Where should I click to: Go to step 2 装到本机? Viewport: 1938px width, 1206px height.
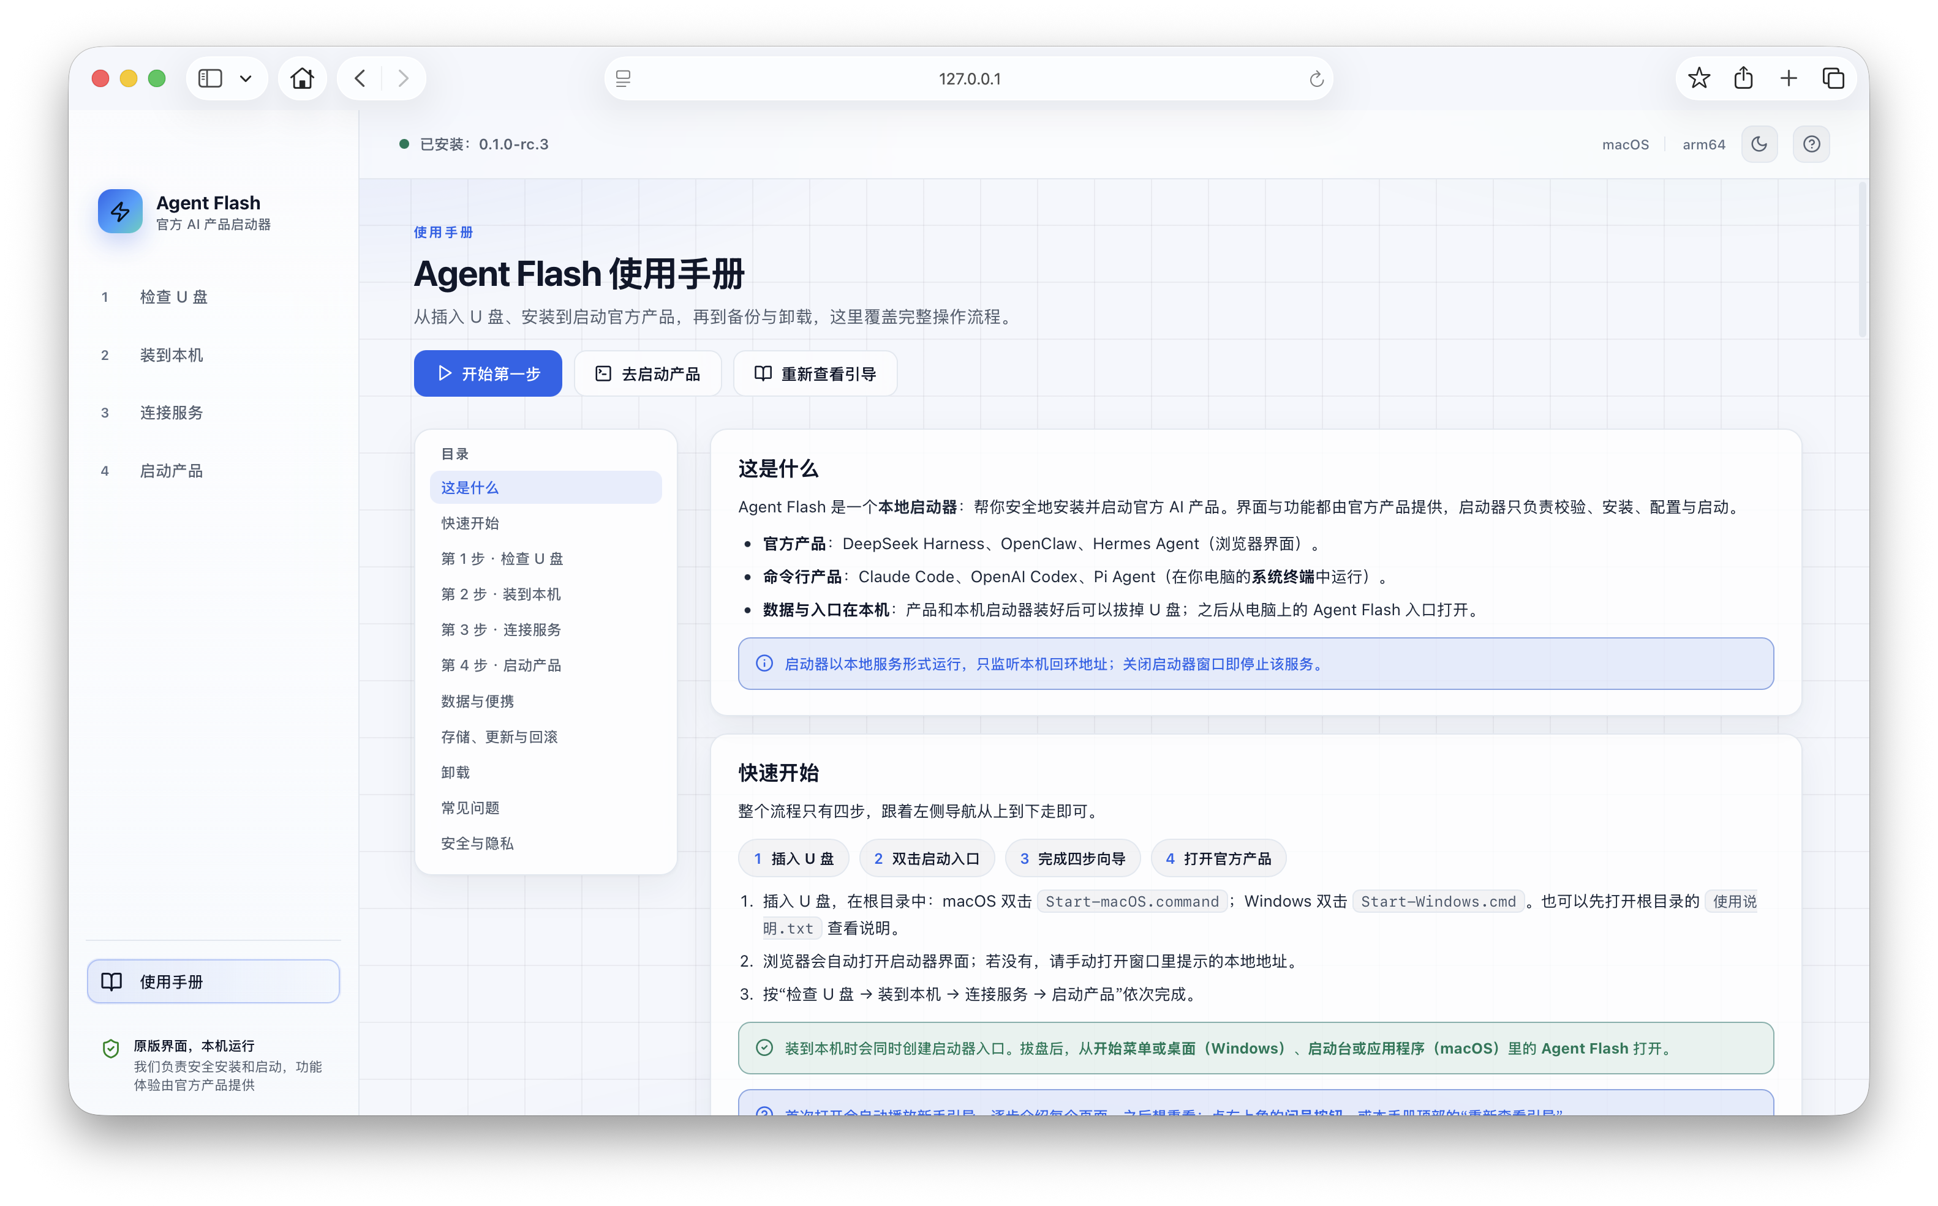pos(214,355)
